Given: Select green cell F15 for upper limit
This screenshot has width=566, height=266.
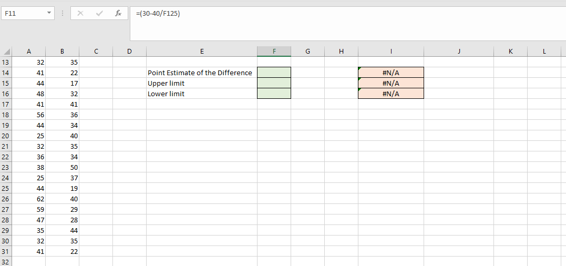Looking at the screenshot, I should tap(274, 83).
